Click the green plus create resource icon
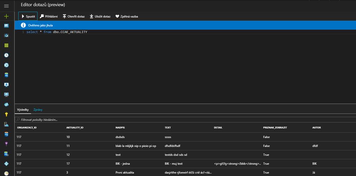This screenshot has height=176, width=356. tap(6, 16)
